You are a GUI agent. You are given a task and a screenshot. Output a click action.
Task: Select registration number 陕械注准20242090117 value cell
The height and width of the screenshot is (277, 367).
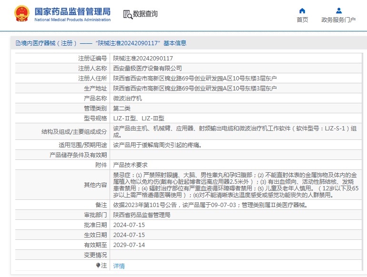(x=143, y=59)
